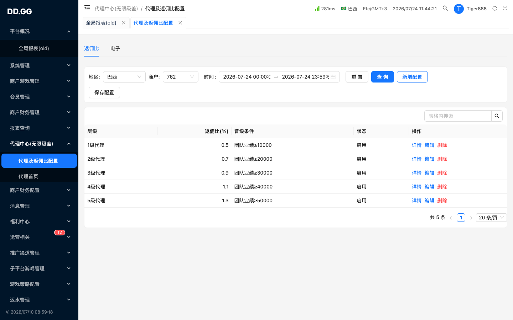Click the 新增配置 button

pos(412,77)
